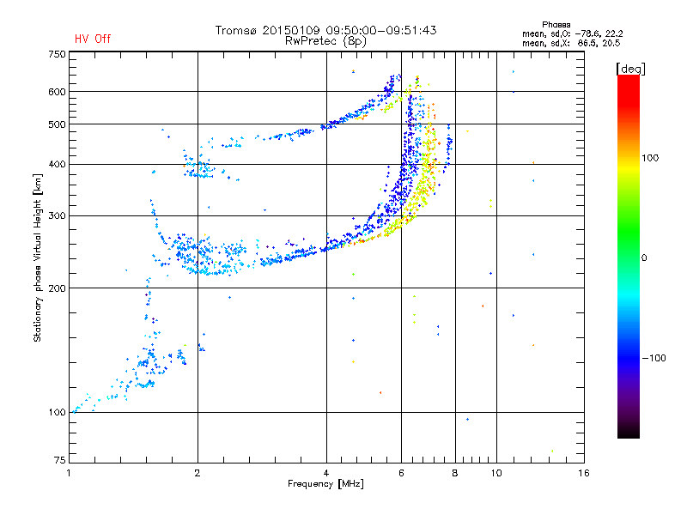The image size is (687, 515).
Task: Click the "Phases" heading text
Action: (x=556, y=25)
